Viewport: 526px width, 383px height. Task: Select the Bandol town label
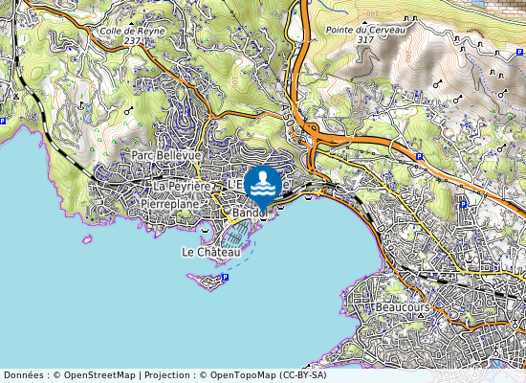[x=250, y=213]
